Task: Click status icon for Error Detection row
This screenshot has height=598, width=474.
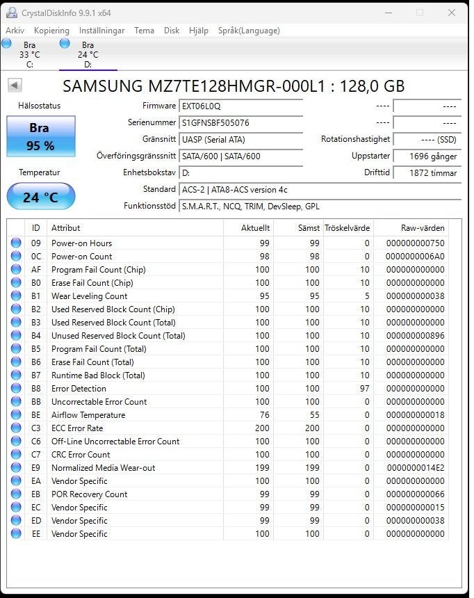Action: coord(16,388)
